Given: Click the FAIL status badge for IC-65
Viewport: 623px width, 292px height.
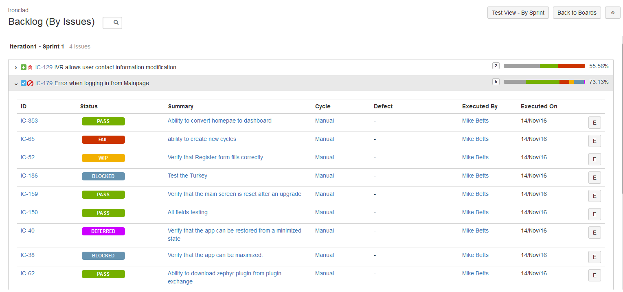Looking at the screenshot, I should click(x=103, y=140).
